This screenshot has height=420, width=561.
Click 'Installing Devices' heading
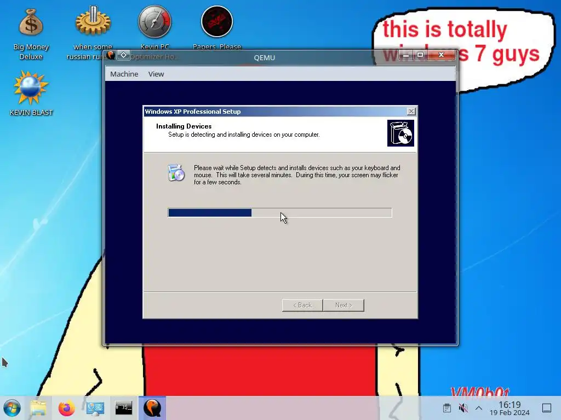pos(184,126)
